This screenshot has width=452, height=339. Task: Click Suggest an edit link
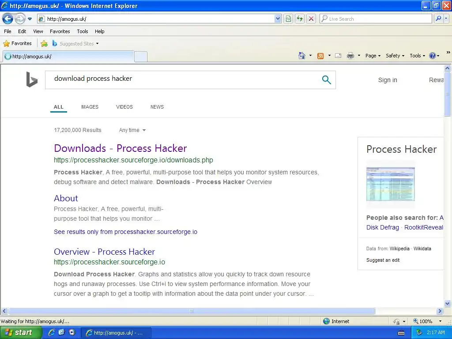tap(383, 260)
